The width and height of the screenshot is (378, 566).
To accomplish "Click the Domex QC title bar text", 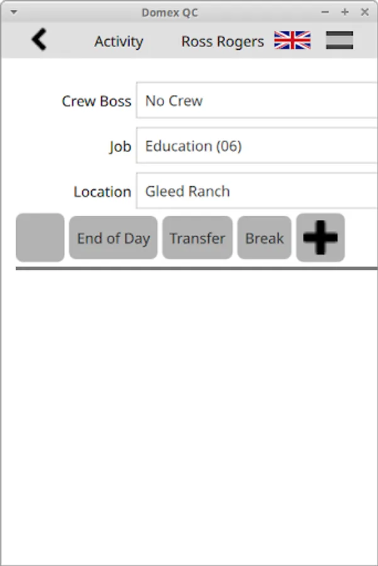I will pyautogui.click(x=171, y=12).
